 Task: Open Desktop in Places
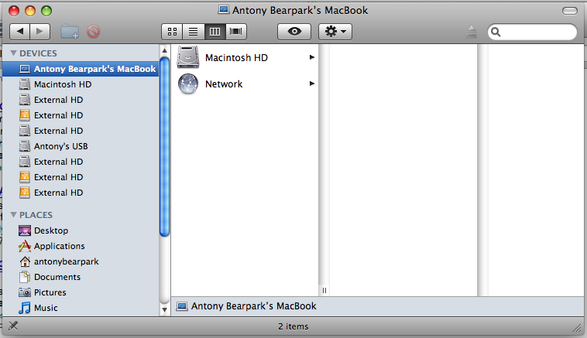81,230
